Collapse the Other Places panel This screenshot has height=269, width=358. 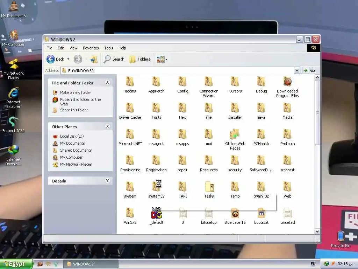click(x=108, y=126)
